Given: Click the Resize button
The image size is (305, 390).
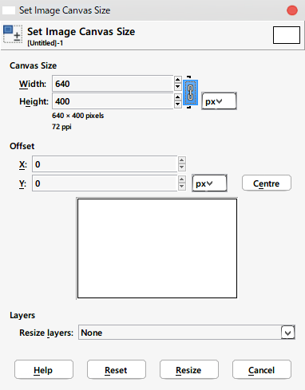Looking at the screenshot, I should 189,370.
